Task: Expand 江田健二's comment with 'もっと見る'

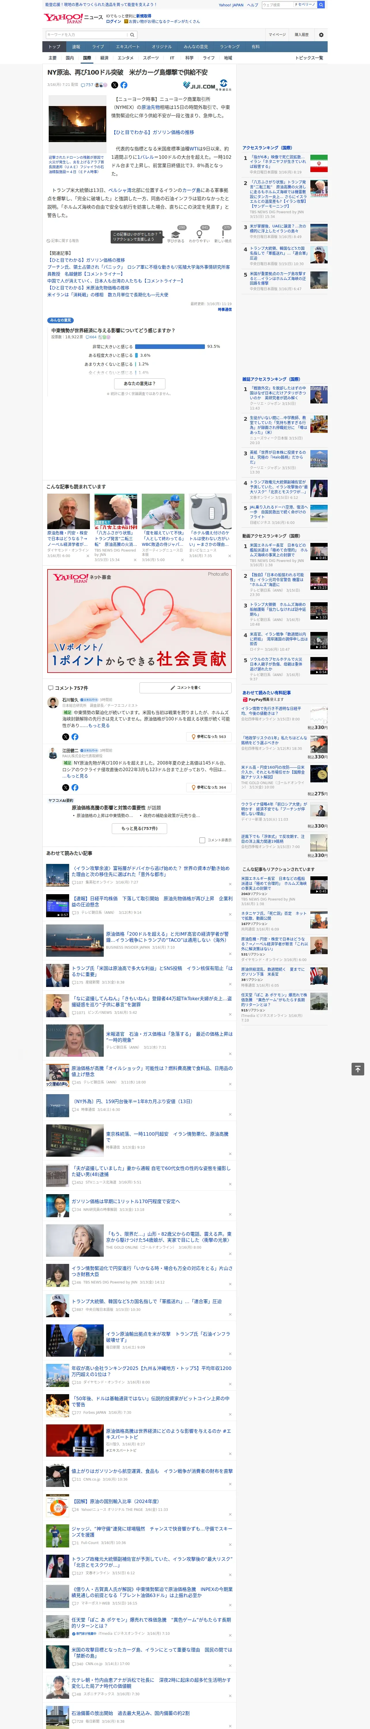Action: [77, 776]
